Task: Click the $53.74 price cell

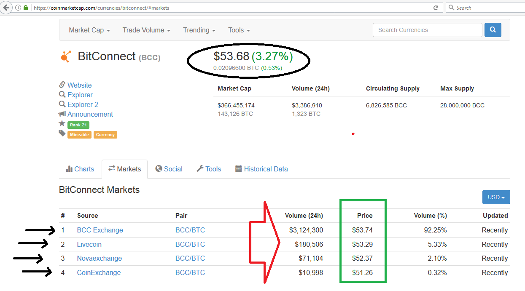Action: [363, 230]
